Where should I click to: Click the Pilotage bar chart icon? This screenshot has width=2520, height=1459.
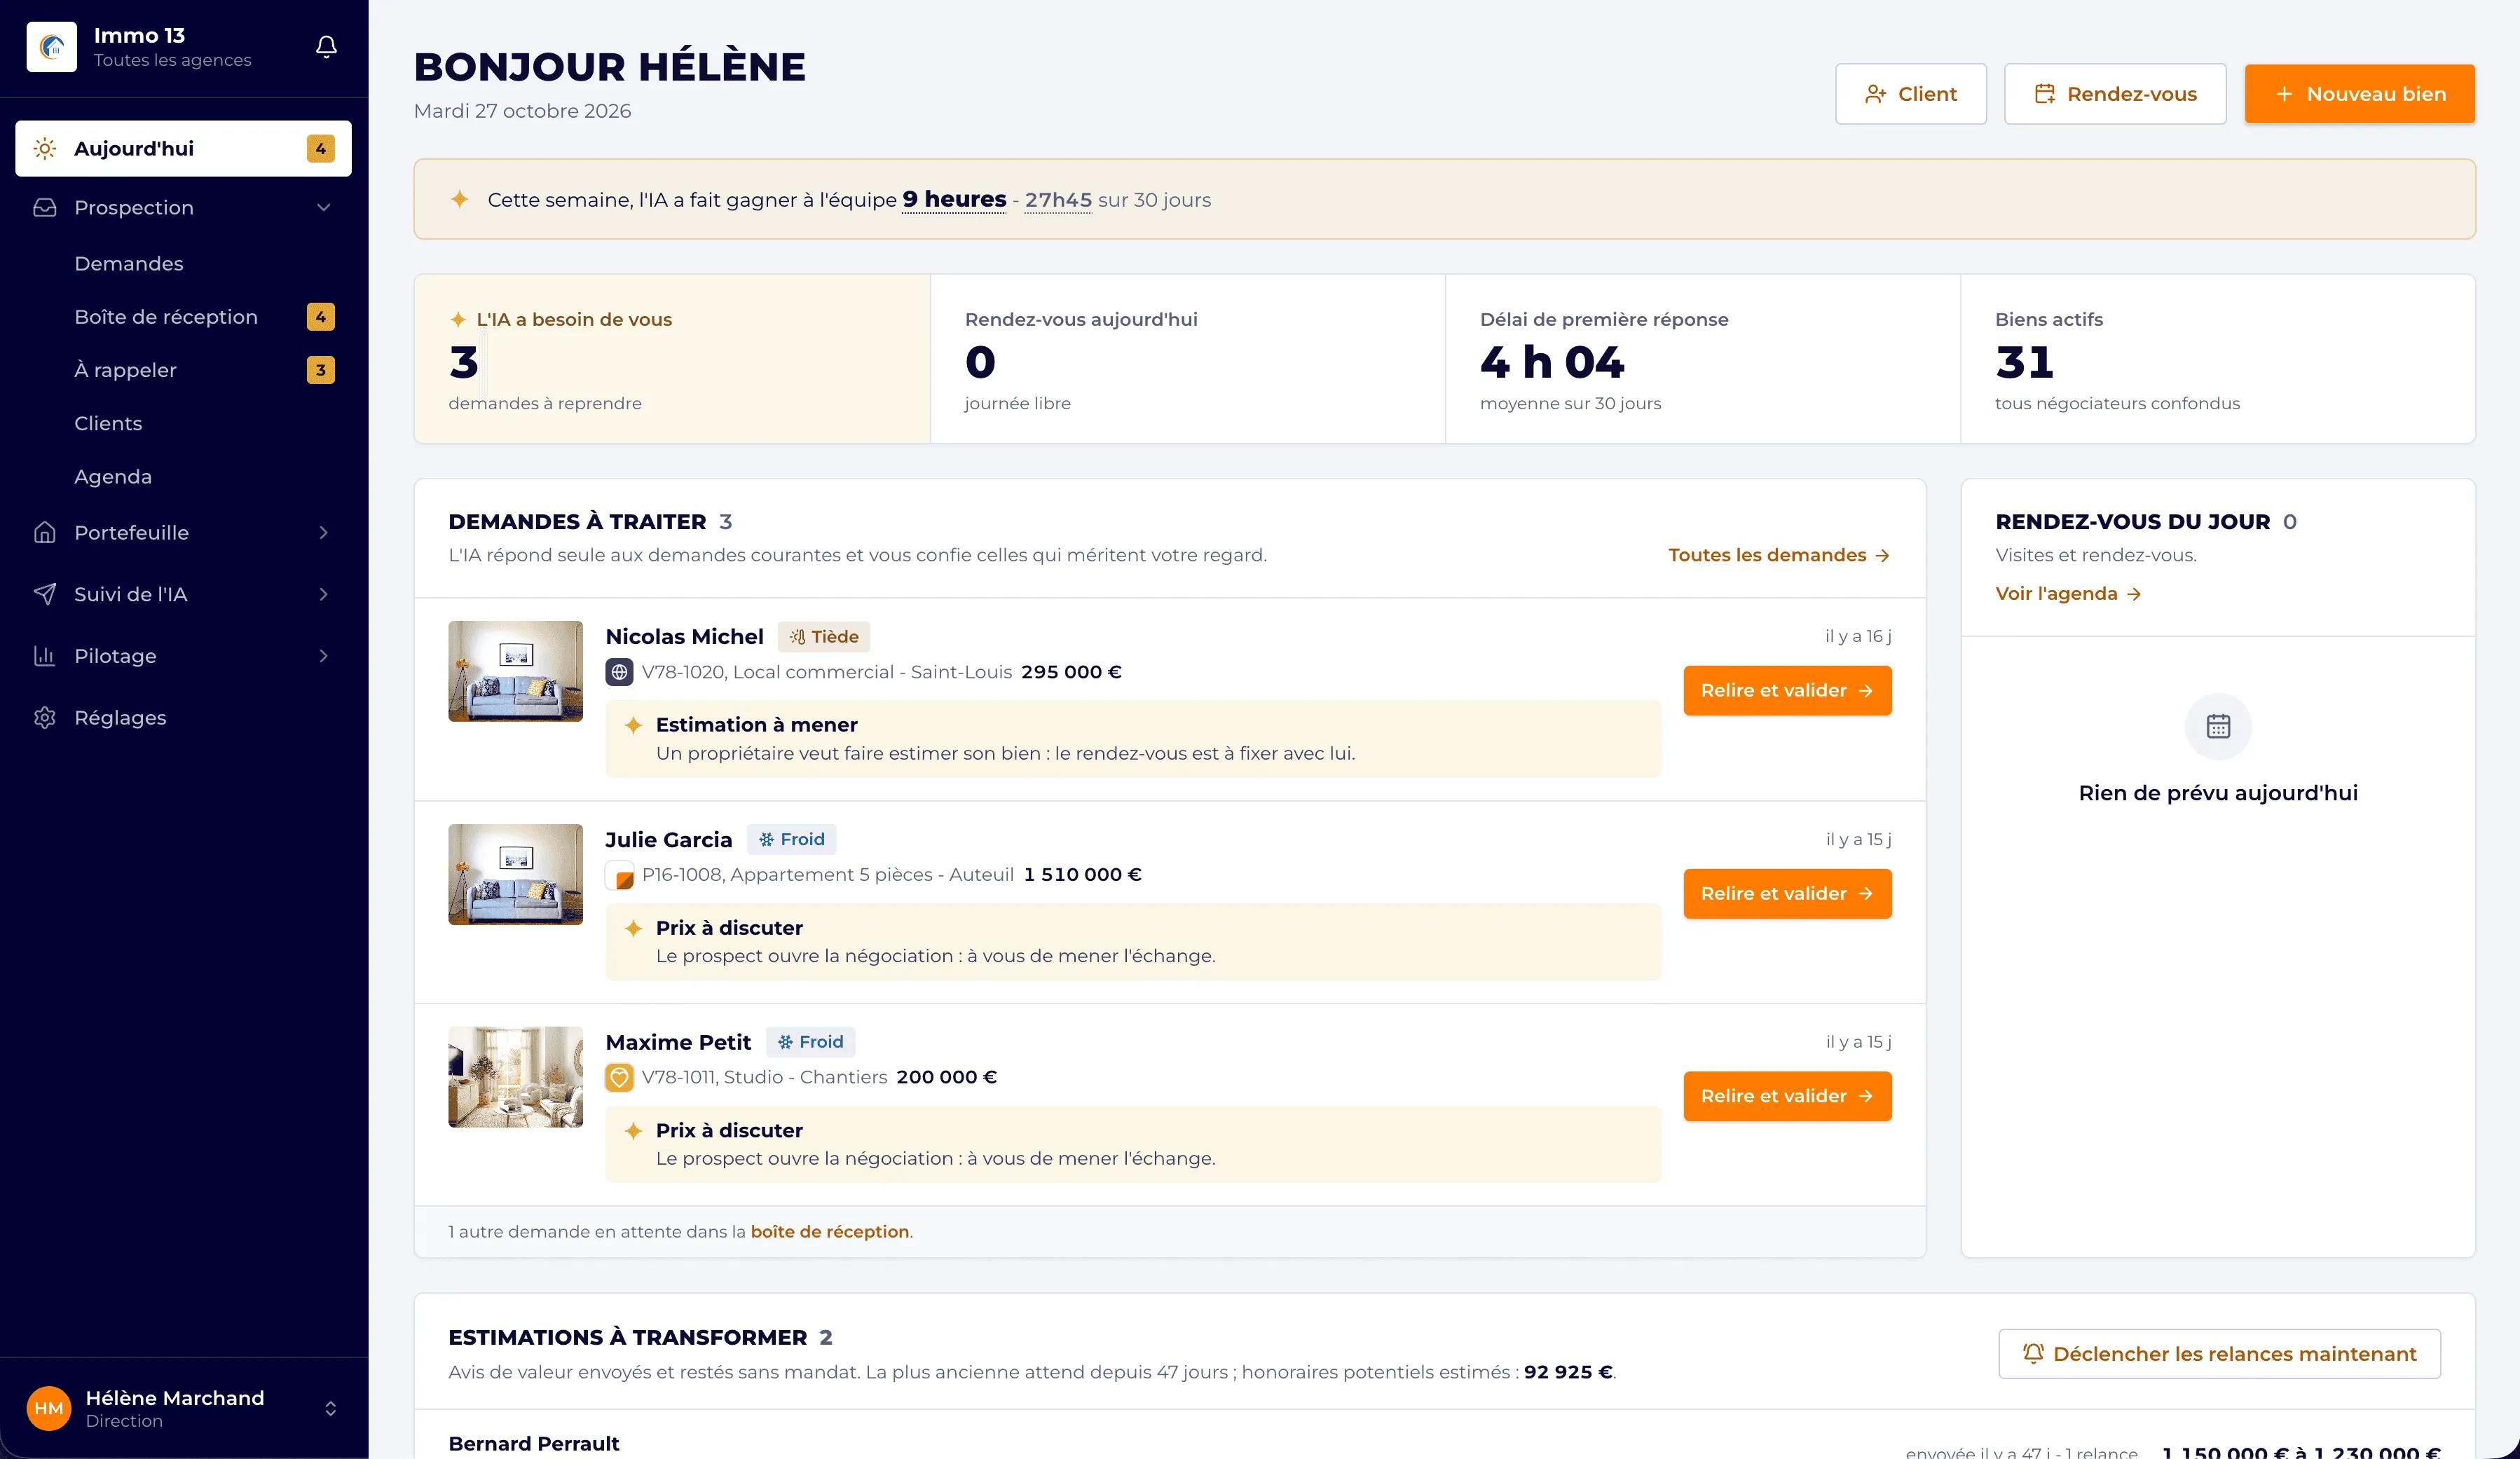[x=45, y=656]
